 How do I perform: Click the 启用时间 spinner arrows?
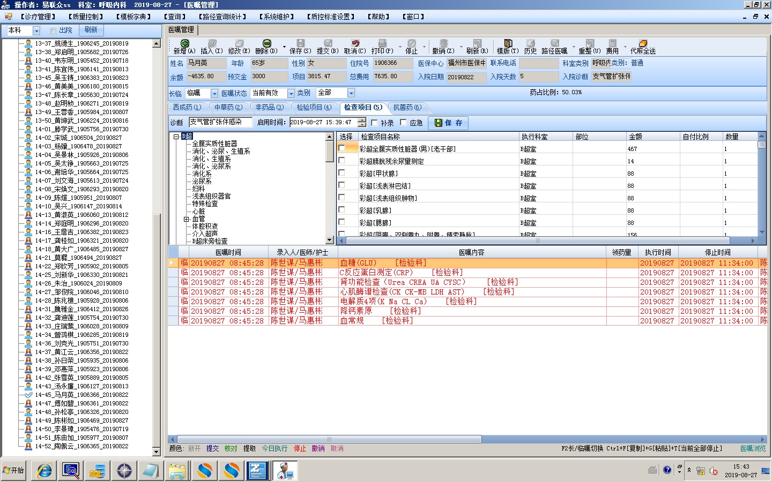click(x=362, y=122)
